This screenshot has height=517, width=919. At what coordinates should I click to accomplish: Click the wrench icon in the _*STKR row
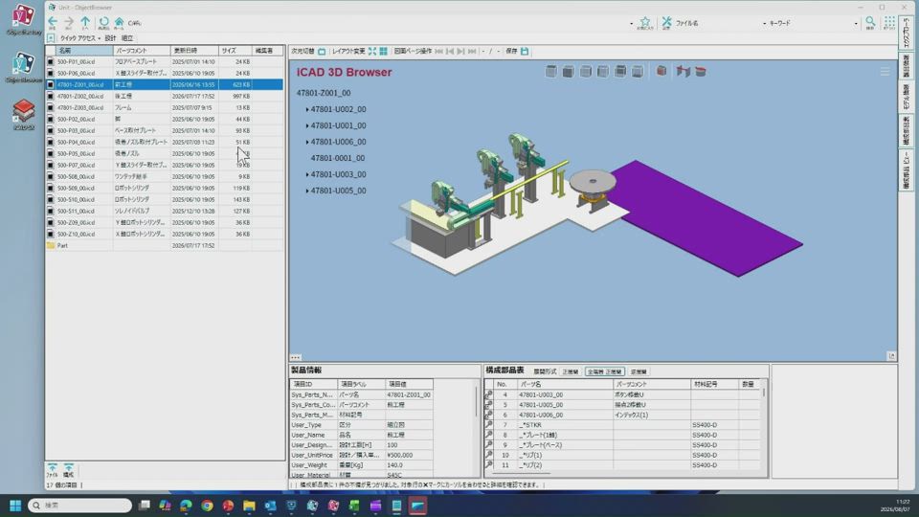pos(489,425)
